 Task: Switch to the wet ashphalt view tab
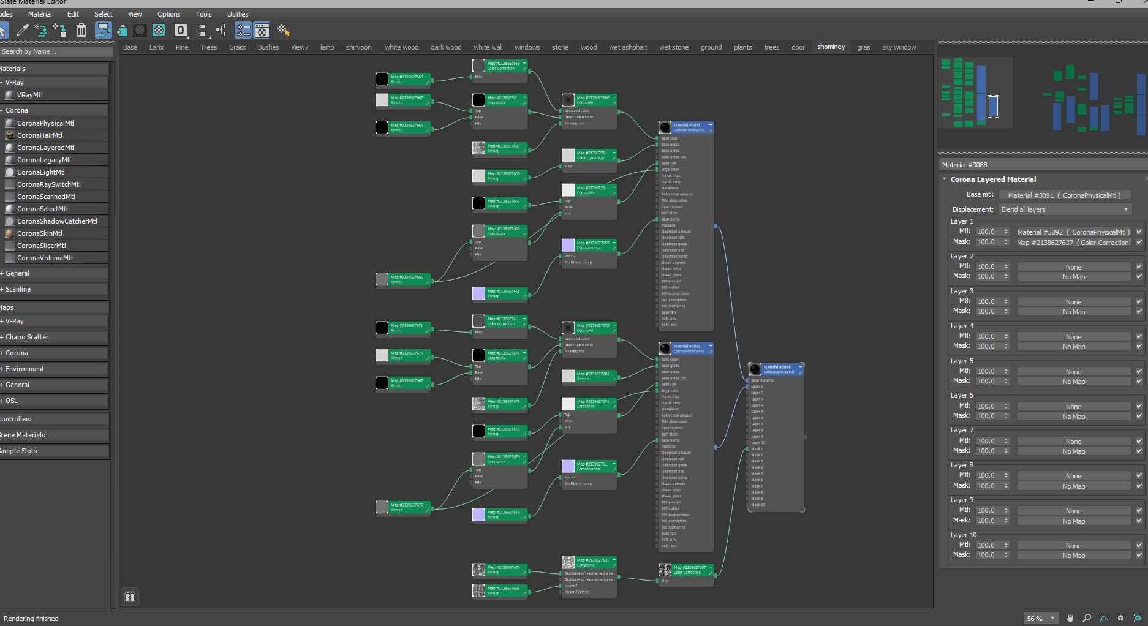pos(628,47)
